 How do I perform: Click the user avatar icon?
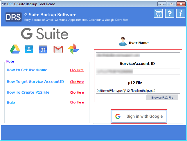coord(123,42)
